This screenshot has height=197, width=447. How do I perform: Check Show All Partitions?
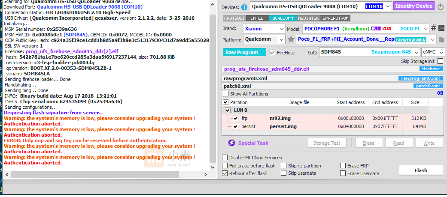click(226, 93)
